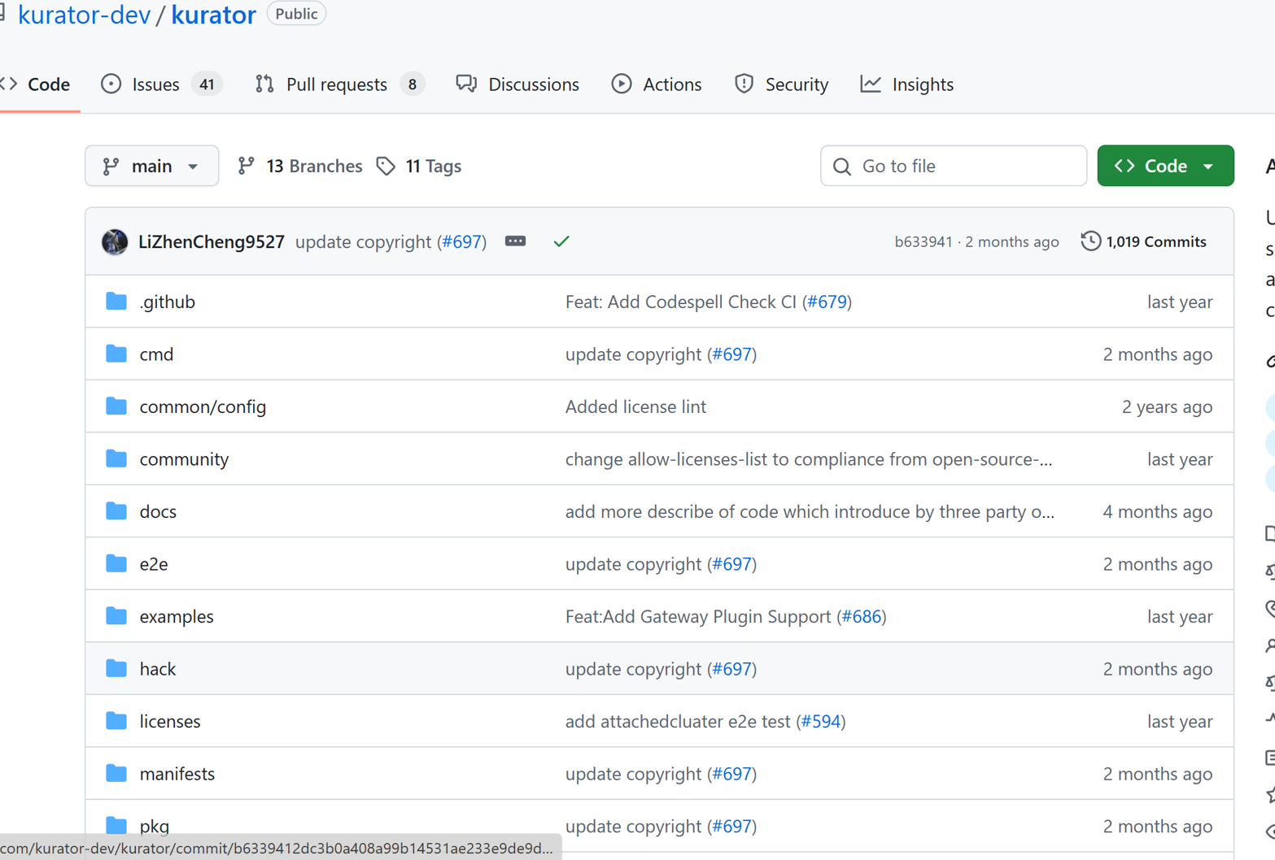This screenshot has height=860, width=1275.
Task: Switch to the Actions tab
Action: coord(657,85)
